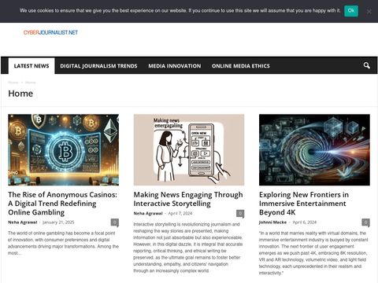
Task: Open the Media Innovation menu item
Action: [175, 66]
